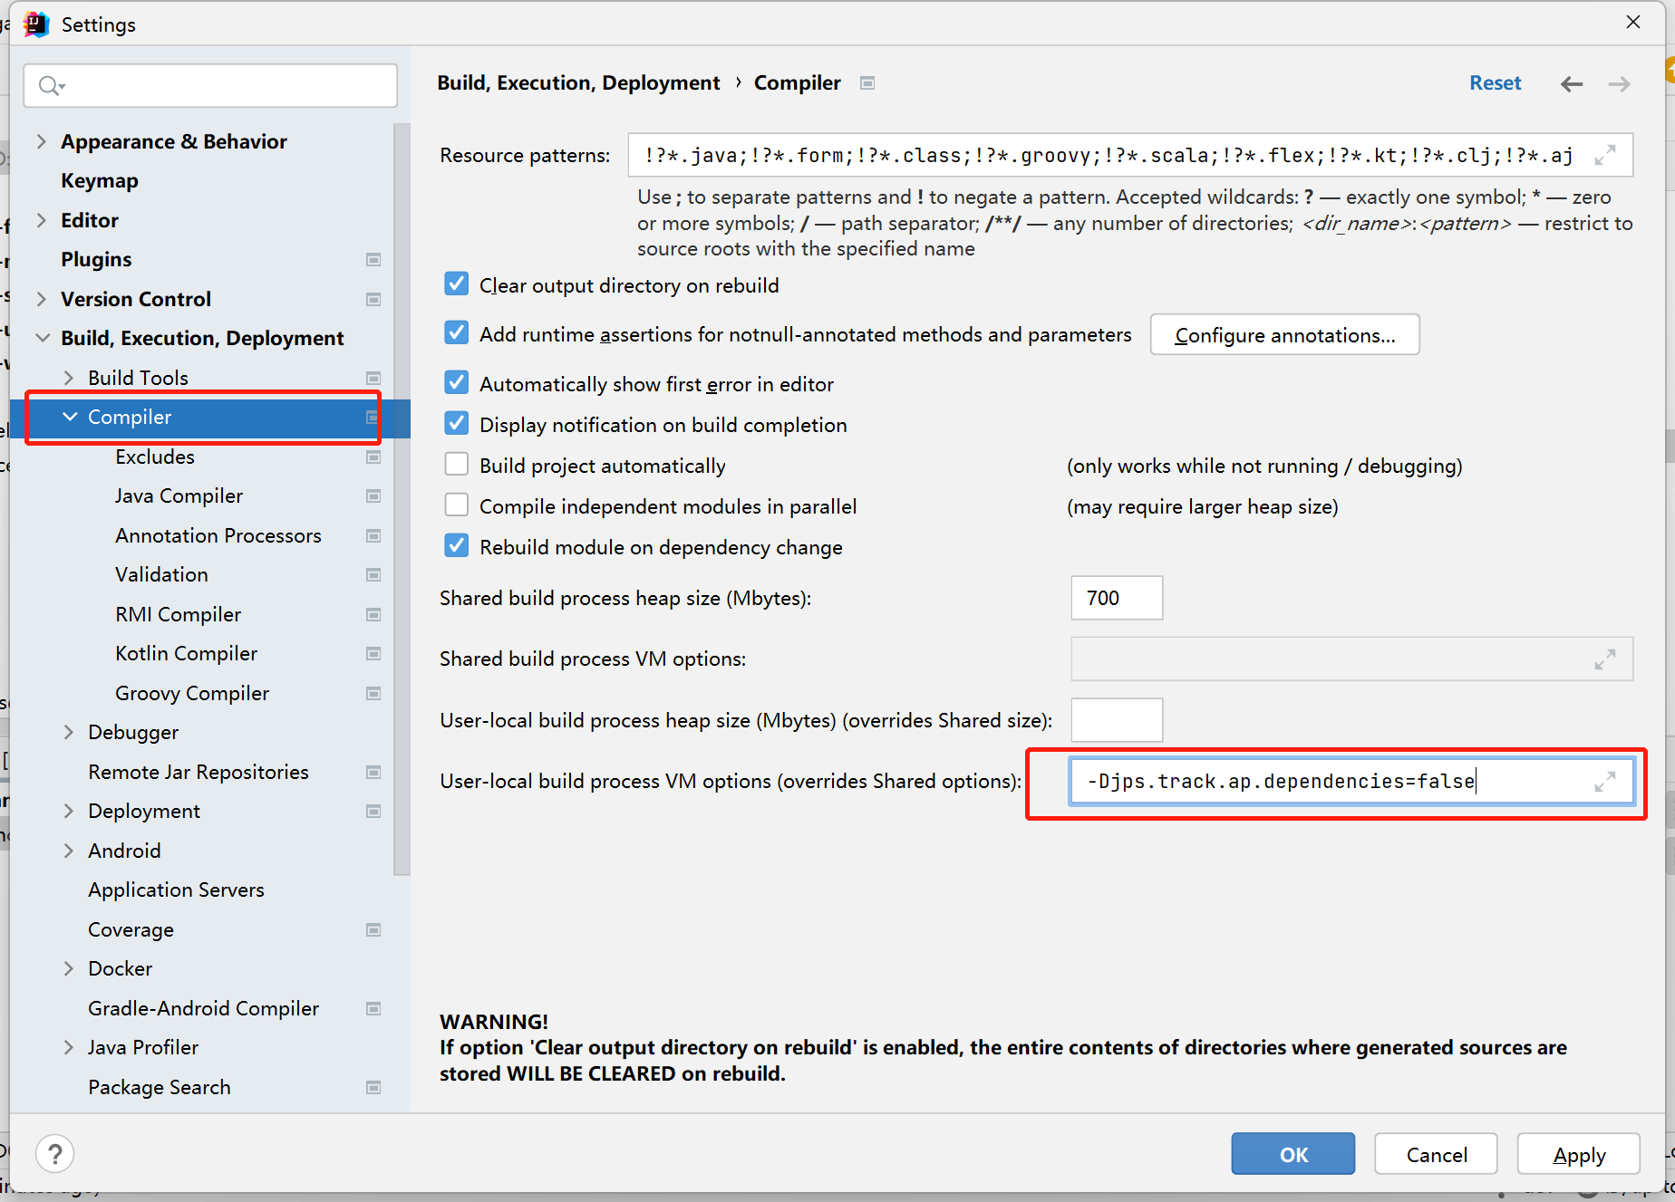This screenshot has width=1675, height=1202.
Task: Click project-level icon beside Package Search
Action: [x=373, y=1088]
